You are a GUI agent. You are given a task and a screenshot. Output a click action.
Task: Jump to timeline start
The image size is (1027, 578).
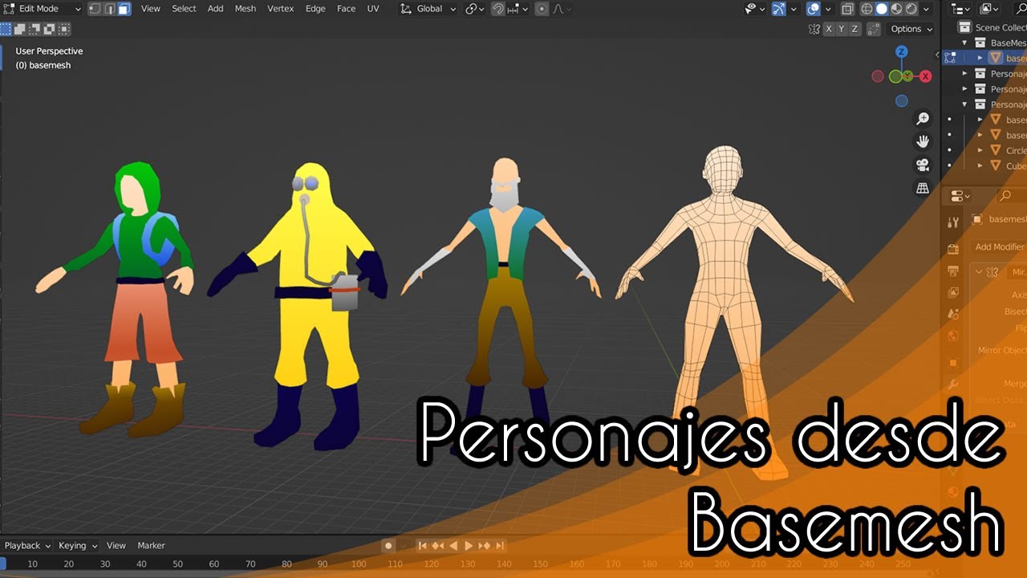click(x=422, y=545)
